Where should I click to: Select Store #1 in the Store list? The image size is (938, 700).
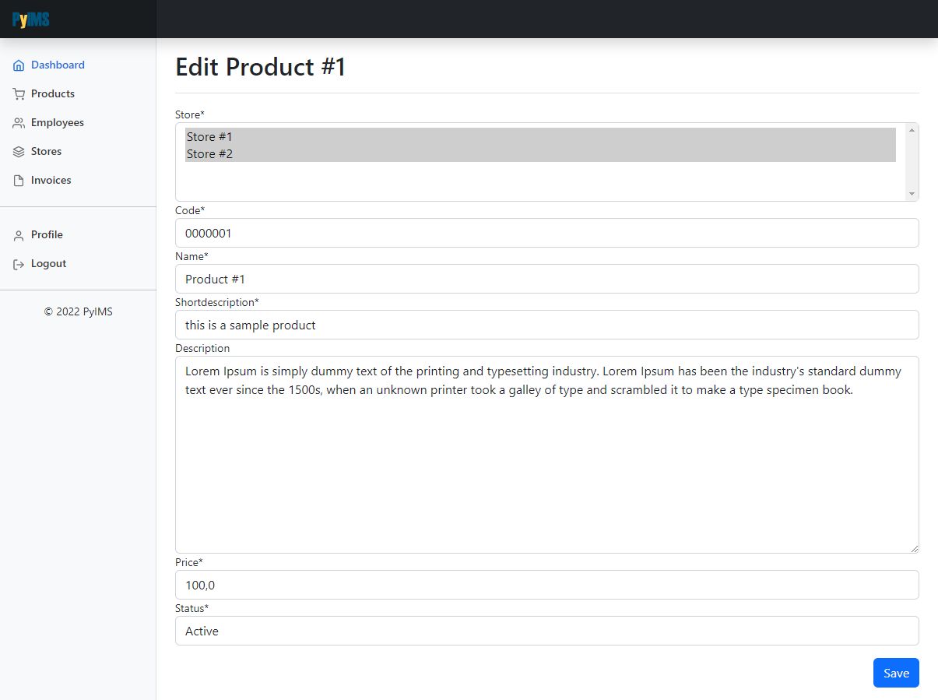[540, 136]
